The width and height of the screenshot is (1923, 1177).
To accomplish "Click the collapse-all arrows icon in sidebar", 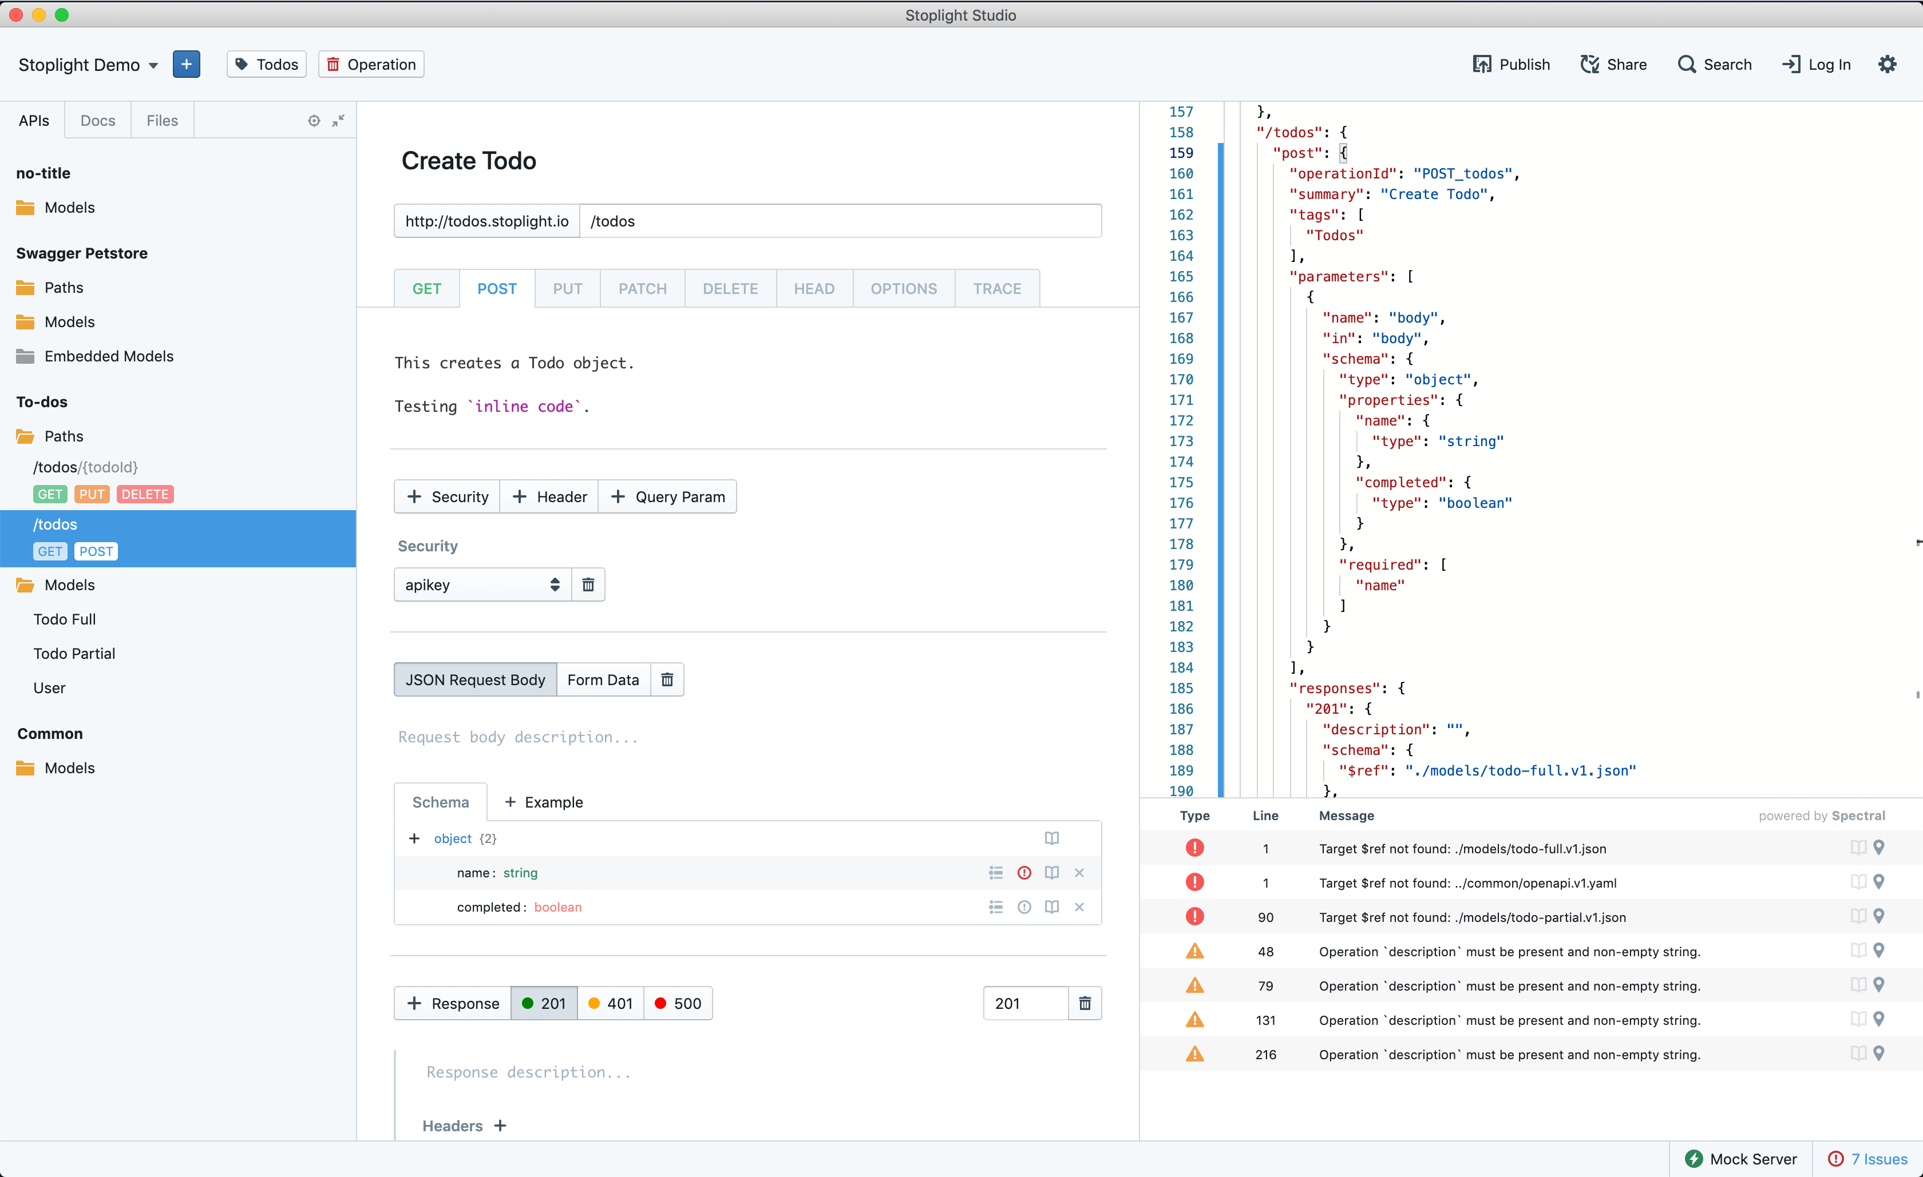I will (338, 120).
